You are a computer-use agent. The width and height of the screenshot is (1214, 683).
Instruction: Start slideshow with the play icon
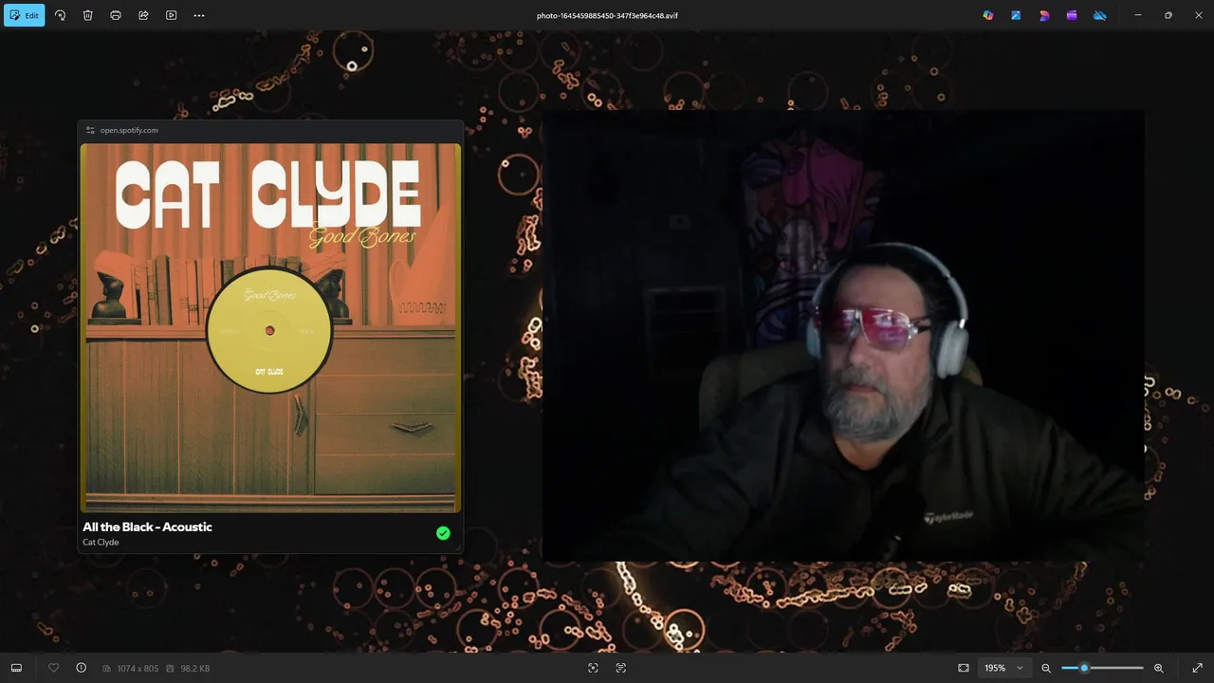coord(171,15)
